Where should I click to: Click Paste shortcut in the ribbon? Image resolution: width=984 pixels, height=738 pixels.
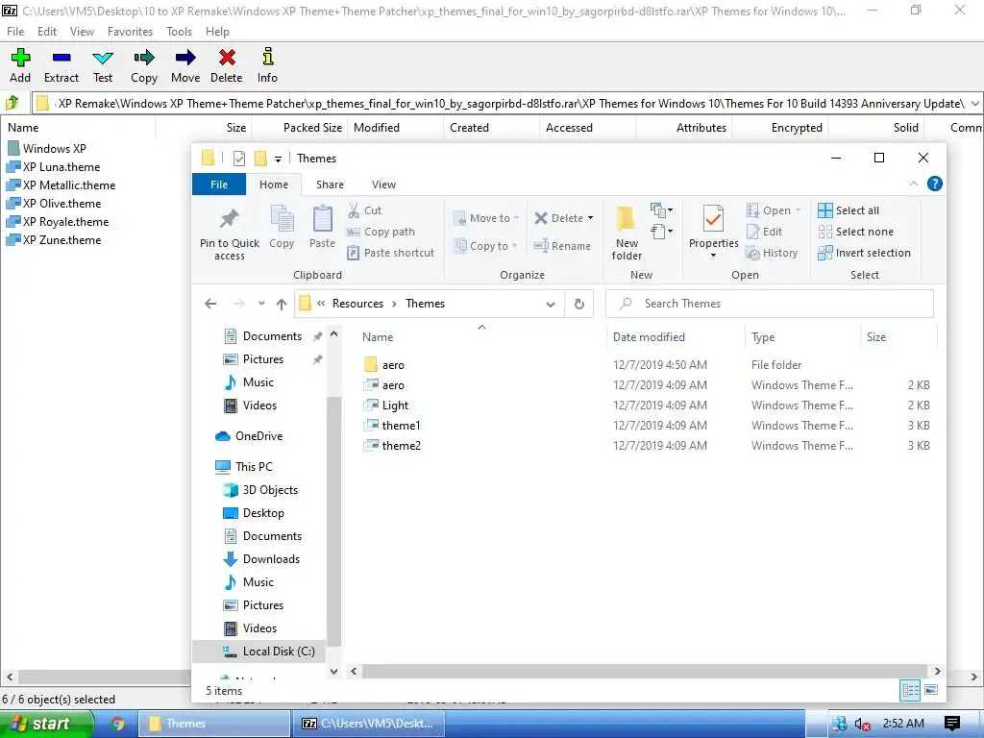390,253
